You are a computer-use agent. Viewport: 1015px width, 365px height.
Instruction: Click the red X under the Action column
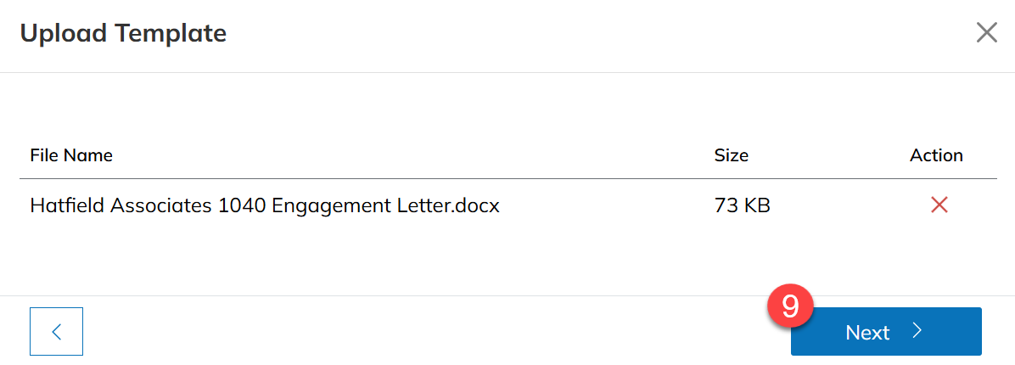pyautogui.click(x=939, y=205)
